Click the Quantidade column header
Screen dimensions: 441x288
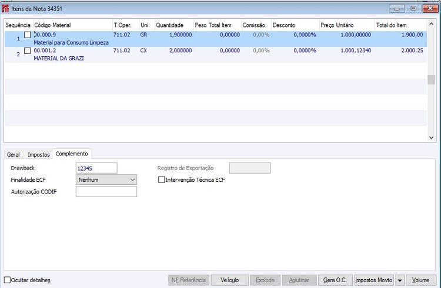(x=174, y=25)
